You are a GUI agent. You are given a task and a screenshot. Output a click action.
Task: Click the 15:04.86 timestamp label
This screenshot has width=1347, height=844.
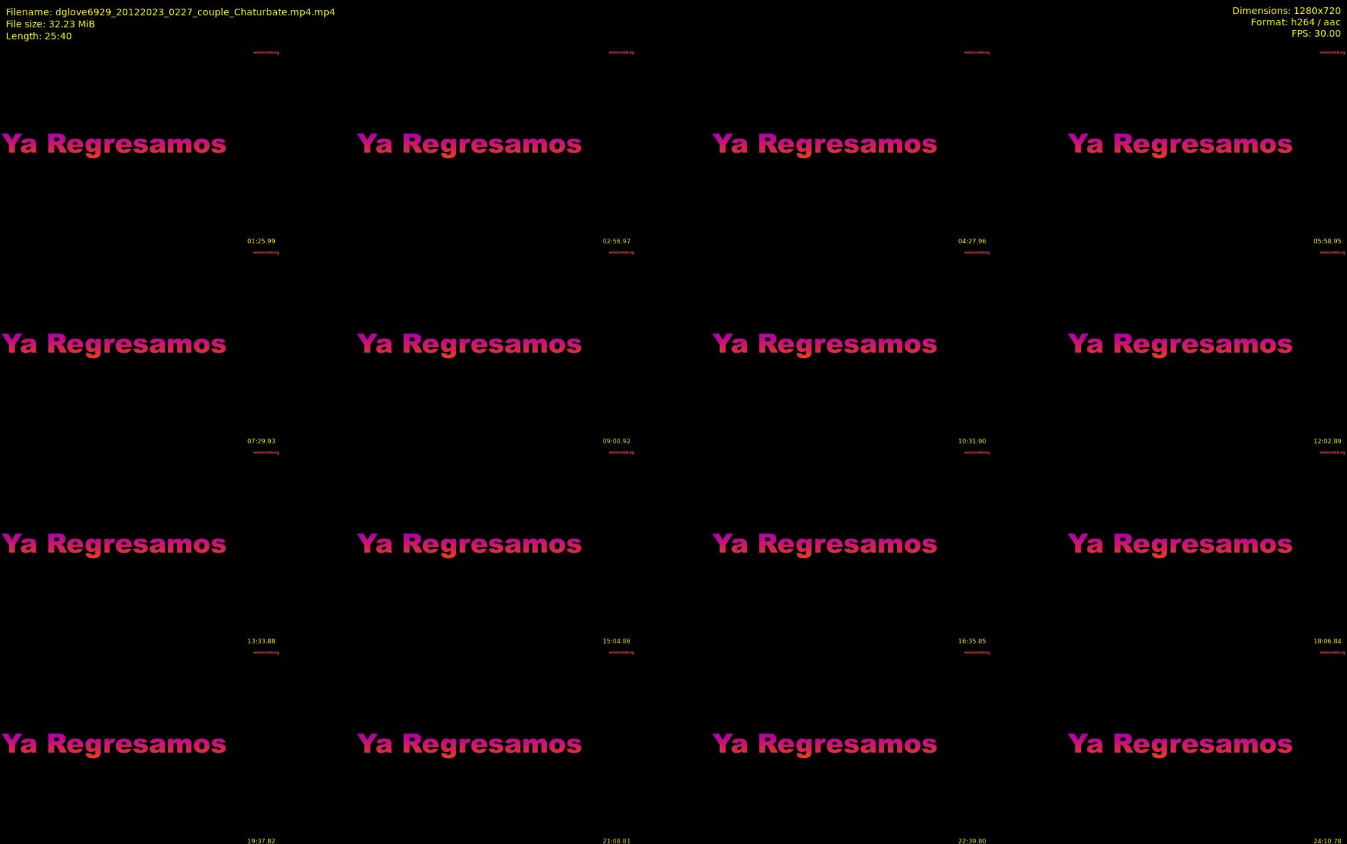pyautogui.click(x=616, y=641)
